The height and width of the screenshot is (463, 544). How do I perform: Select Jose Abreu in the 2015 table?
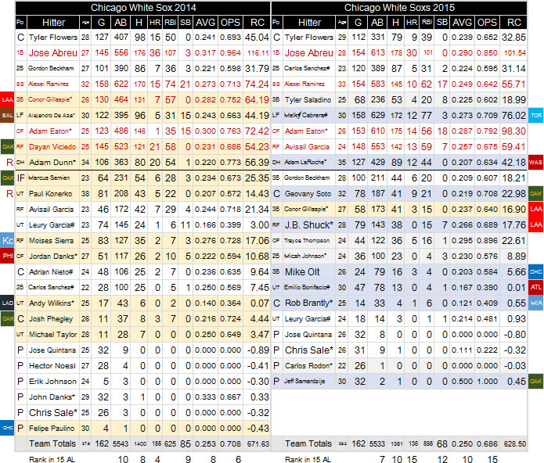point(309,52)
